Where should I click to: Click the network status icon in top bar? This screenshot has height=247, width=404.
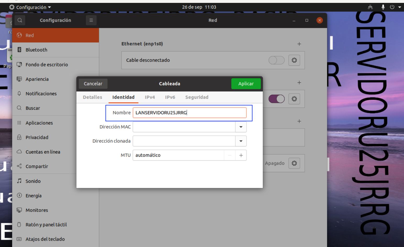(x=370, y=7)
